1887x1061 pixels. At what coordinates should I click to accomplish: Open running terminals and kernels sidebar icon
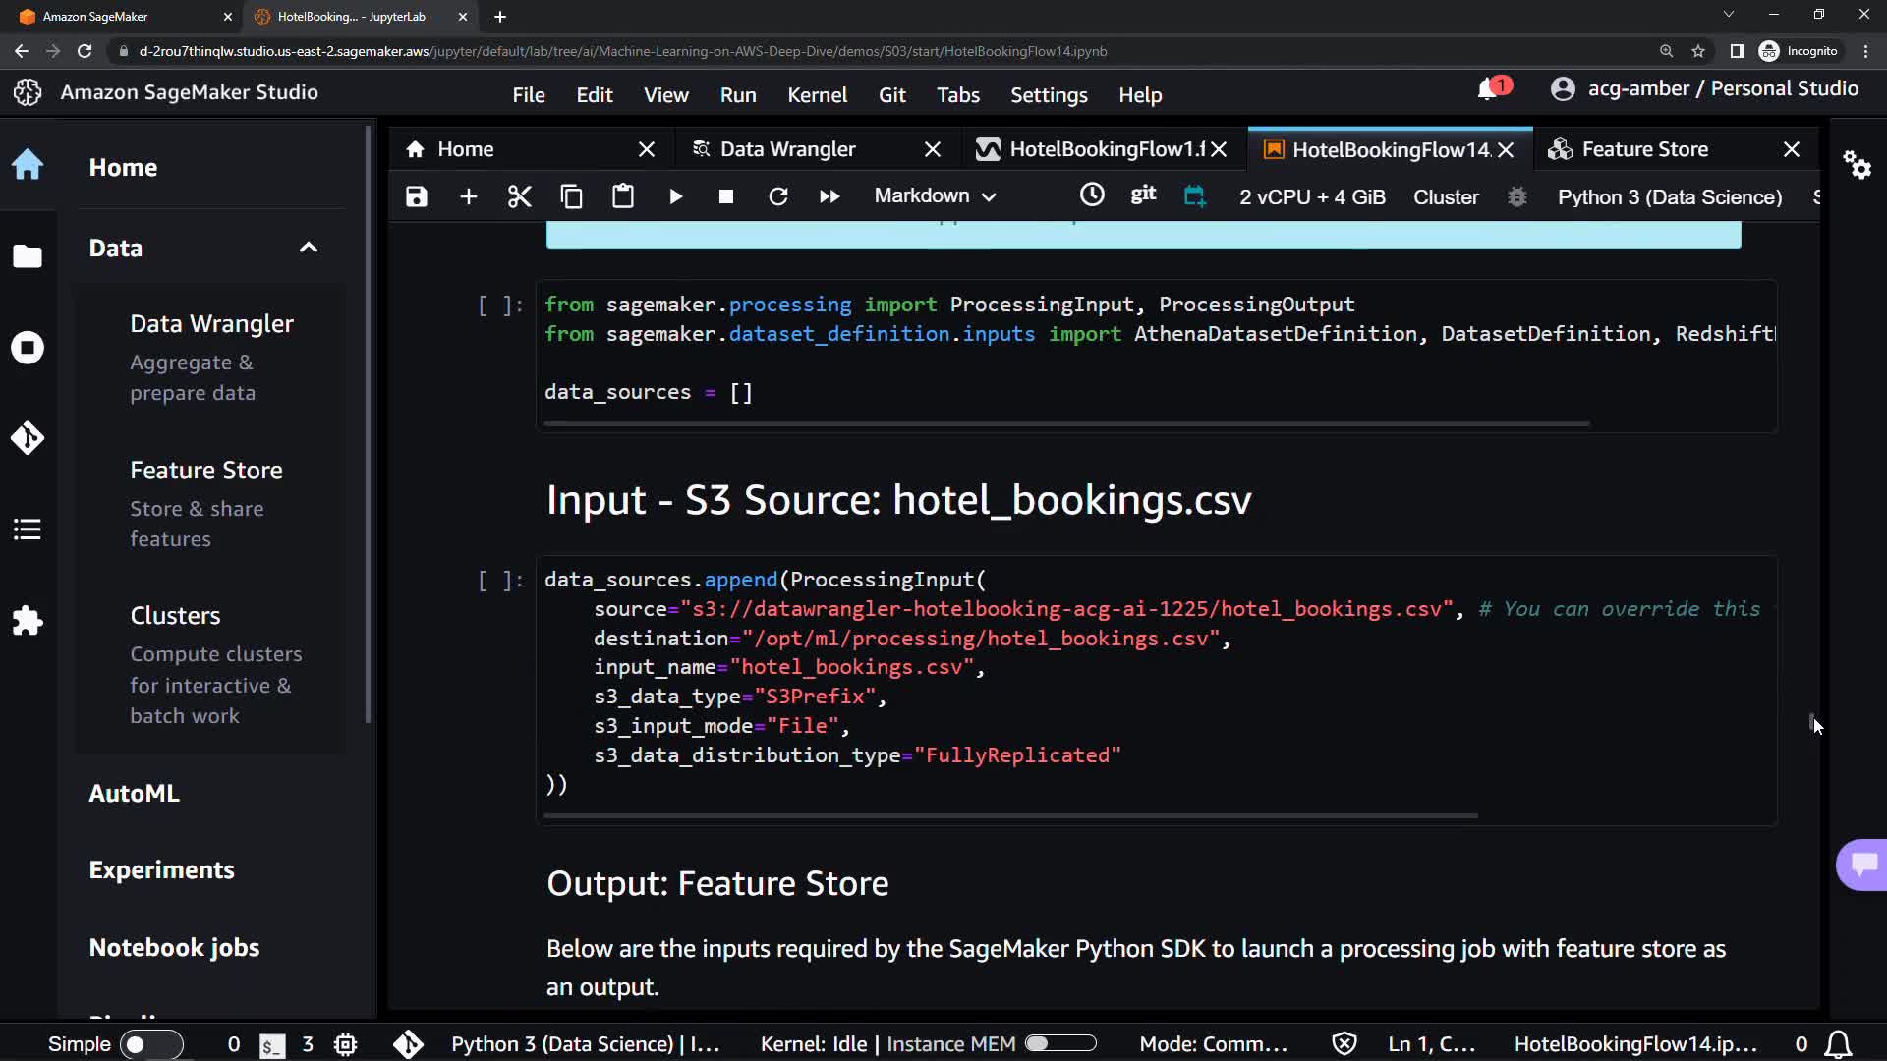28,348
